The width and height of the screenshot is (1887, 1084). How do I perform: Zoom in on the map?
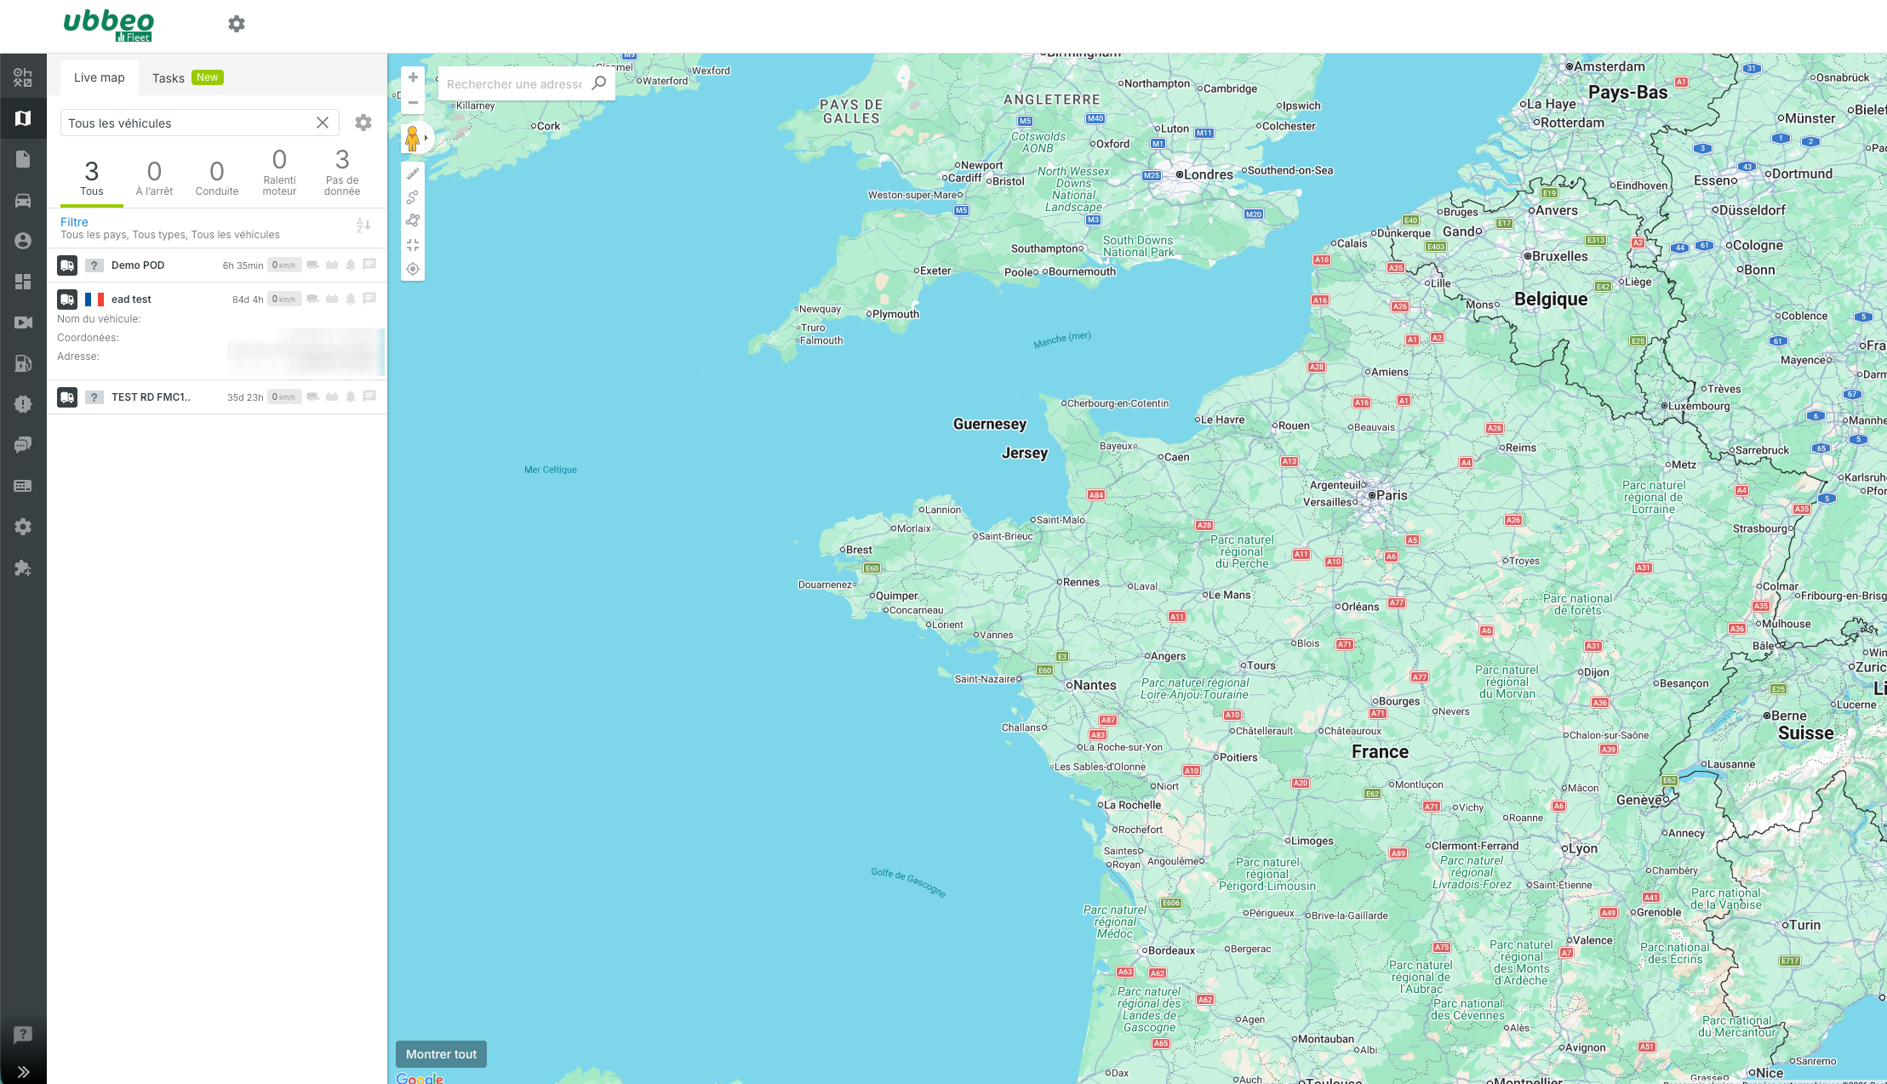tap(413, 77)
